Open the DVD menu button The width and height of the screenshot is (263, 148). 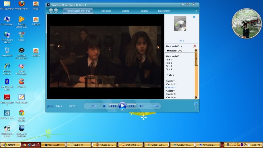click(x=94, y=106)
